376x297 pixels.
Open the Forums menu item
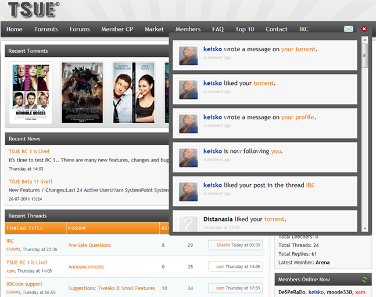point(80,29)
